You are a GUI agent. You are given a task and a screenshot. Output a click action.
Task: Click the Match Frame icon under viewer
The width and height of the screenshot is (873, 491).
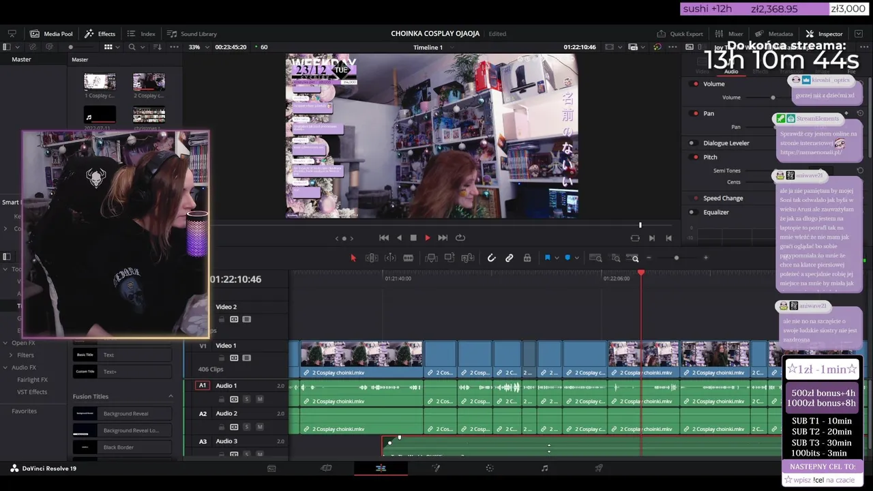click(x=635, y=238)
